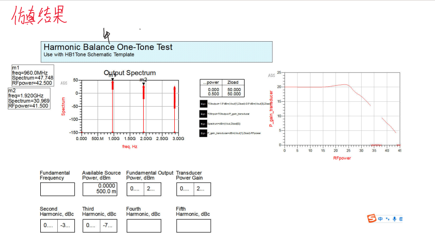Select marker m1 triangle on Output Spectrum plot

click(113, 79)
